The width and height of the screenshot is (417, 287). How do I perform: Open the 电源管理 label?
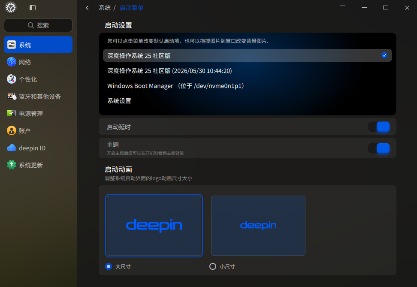click(31, 114)
